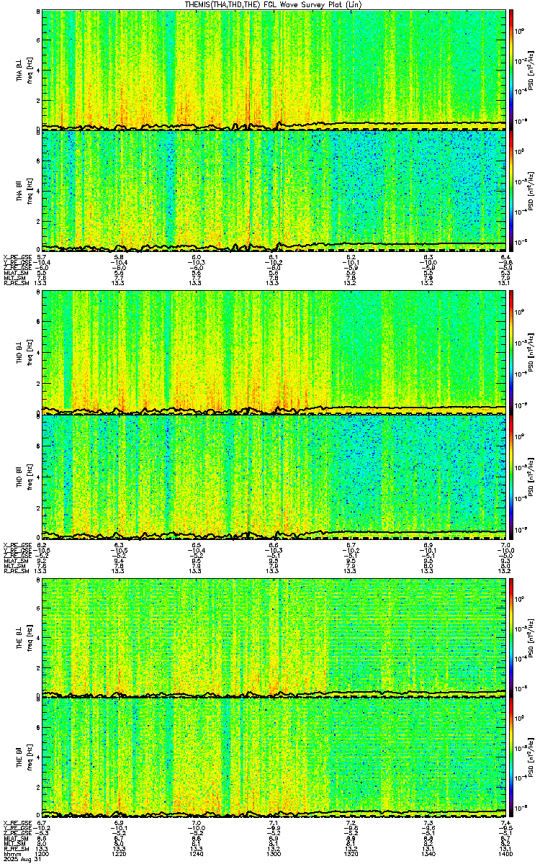Click the THE B∥ PSD color bar
Image resolution: width=540 pixels, height=864 pixels.
[x=511, y=757]
